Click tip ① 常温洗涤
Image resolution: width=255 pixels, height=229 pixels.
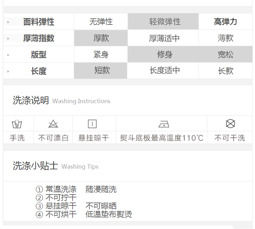(56, 189)
